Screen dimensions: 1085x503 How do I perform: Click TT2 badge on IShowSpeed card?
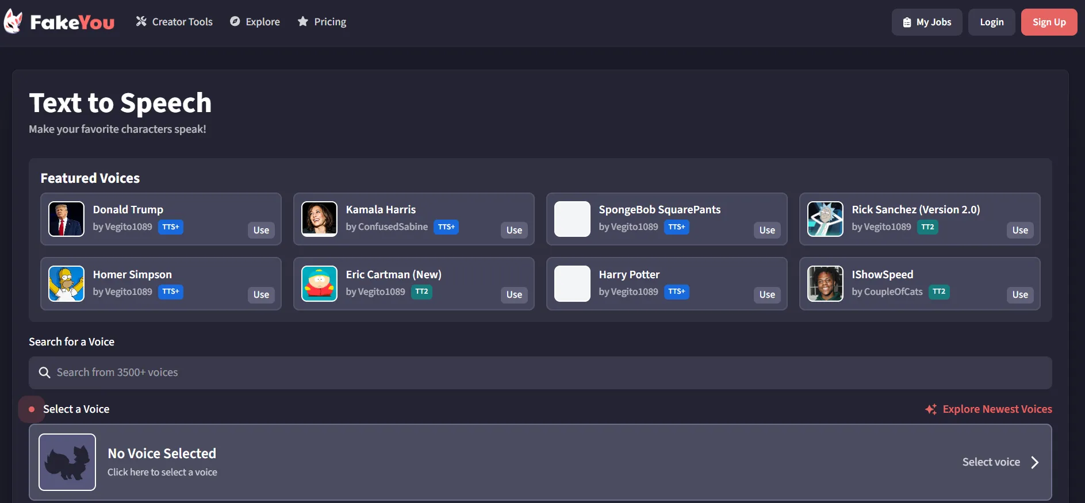[x=939, y=291]
